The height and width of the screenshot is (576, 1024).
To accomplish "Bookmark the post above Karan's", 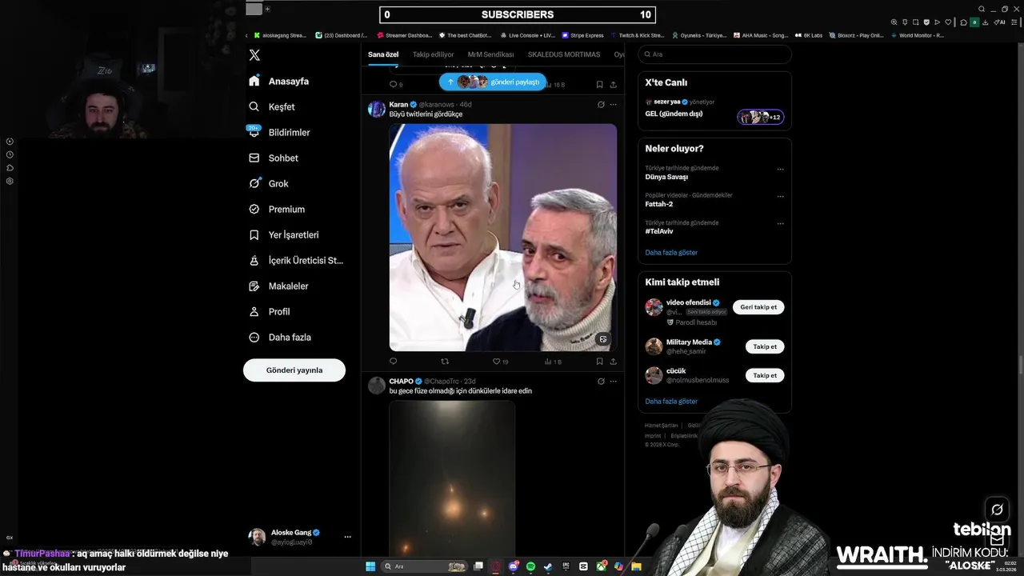I will (x=599, y=84).
